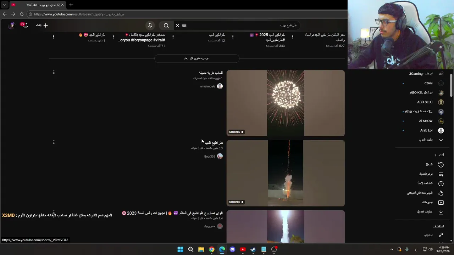
Task: Open a new browser tab with plus
Action: 71,5
